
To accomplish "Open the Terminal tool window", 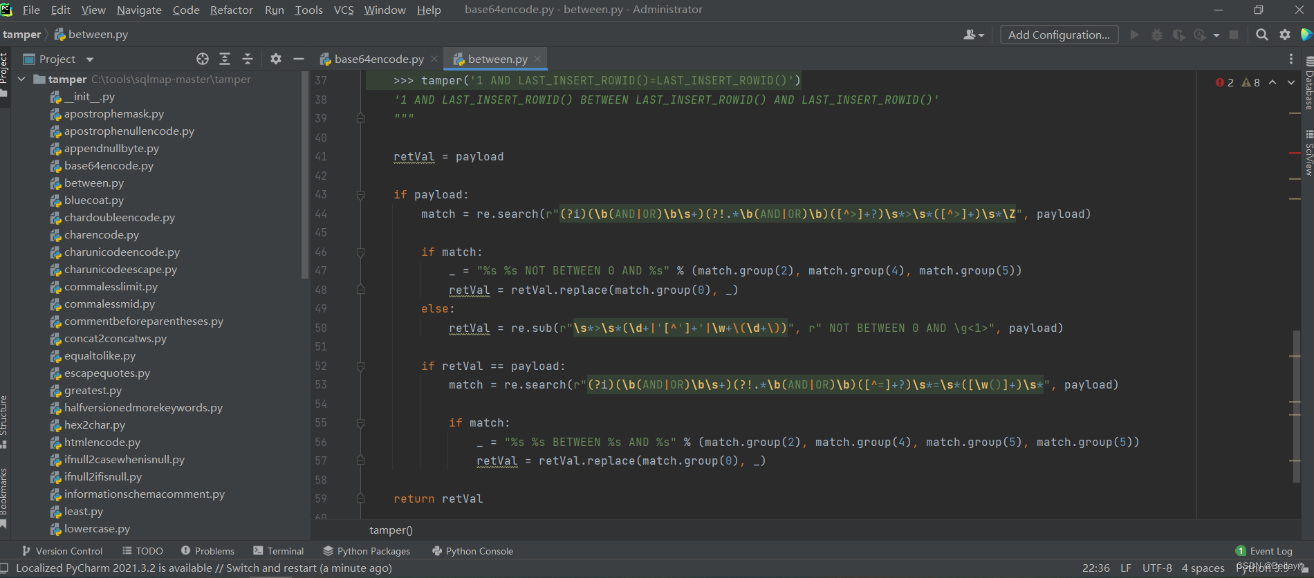I will 279,551.
